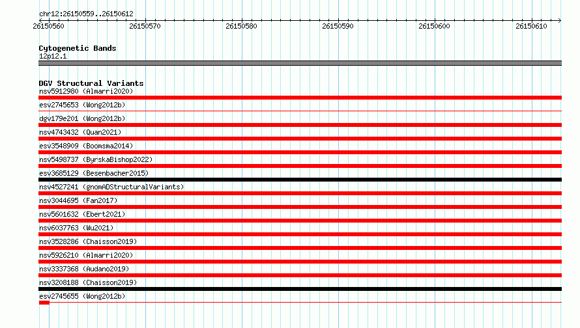
Task: Open variant nsv3337368 (Audano2019) label
Action: [x=84, y=269]
